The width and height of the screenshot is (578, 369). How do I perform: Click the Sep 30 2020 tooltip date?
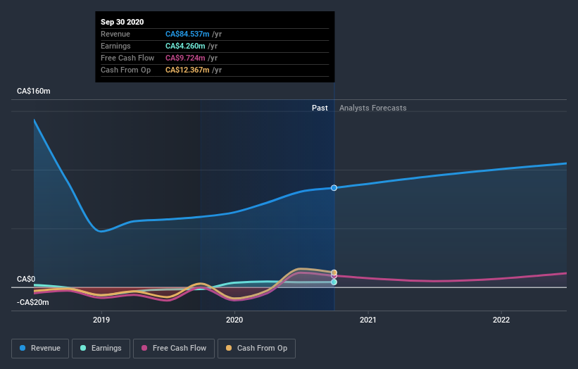(122, 22)
